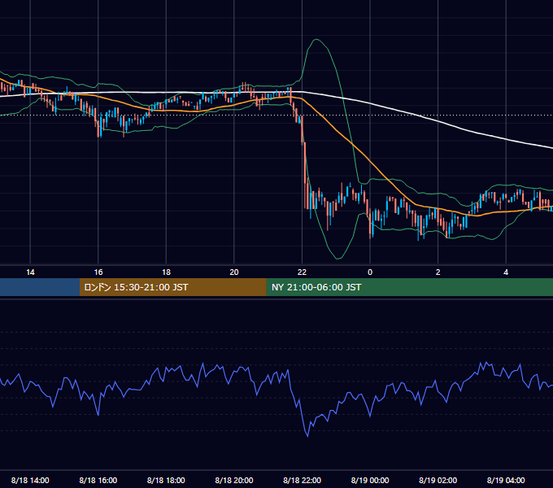Click the 8/18 16:00 date label
Screen dimensions: 553x488
(x=98, y=480)
